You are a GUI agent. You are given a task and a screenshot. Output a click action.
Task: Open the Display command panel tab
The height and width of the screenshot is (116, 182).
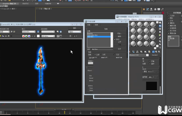159,9
